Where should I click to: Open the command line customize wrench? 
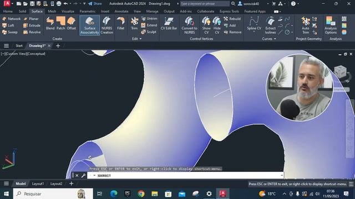(x=83, y=176)
